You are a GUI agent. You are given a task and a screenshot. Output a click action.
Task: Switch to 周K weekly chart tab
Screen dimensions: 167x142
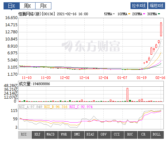27,6
